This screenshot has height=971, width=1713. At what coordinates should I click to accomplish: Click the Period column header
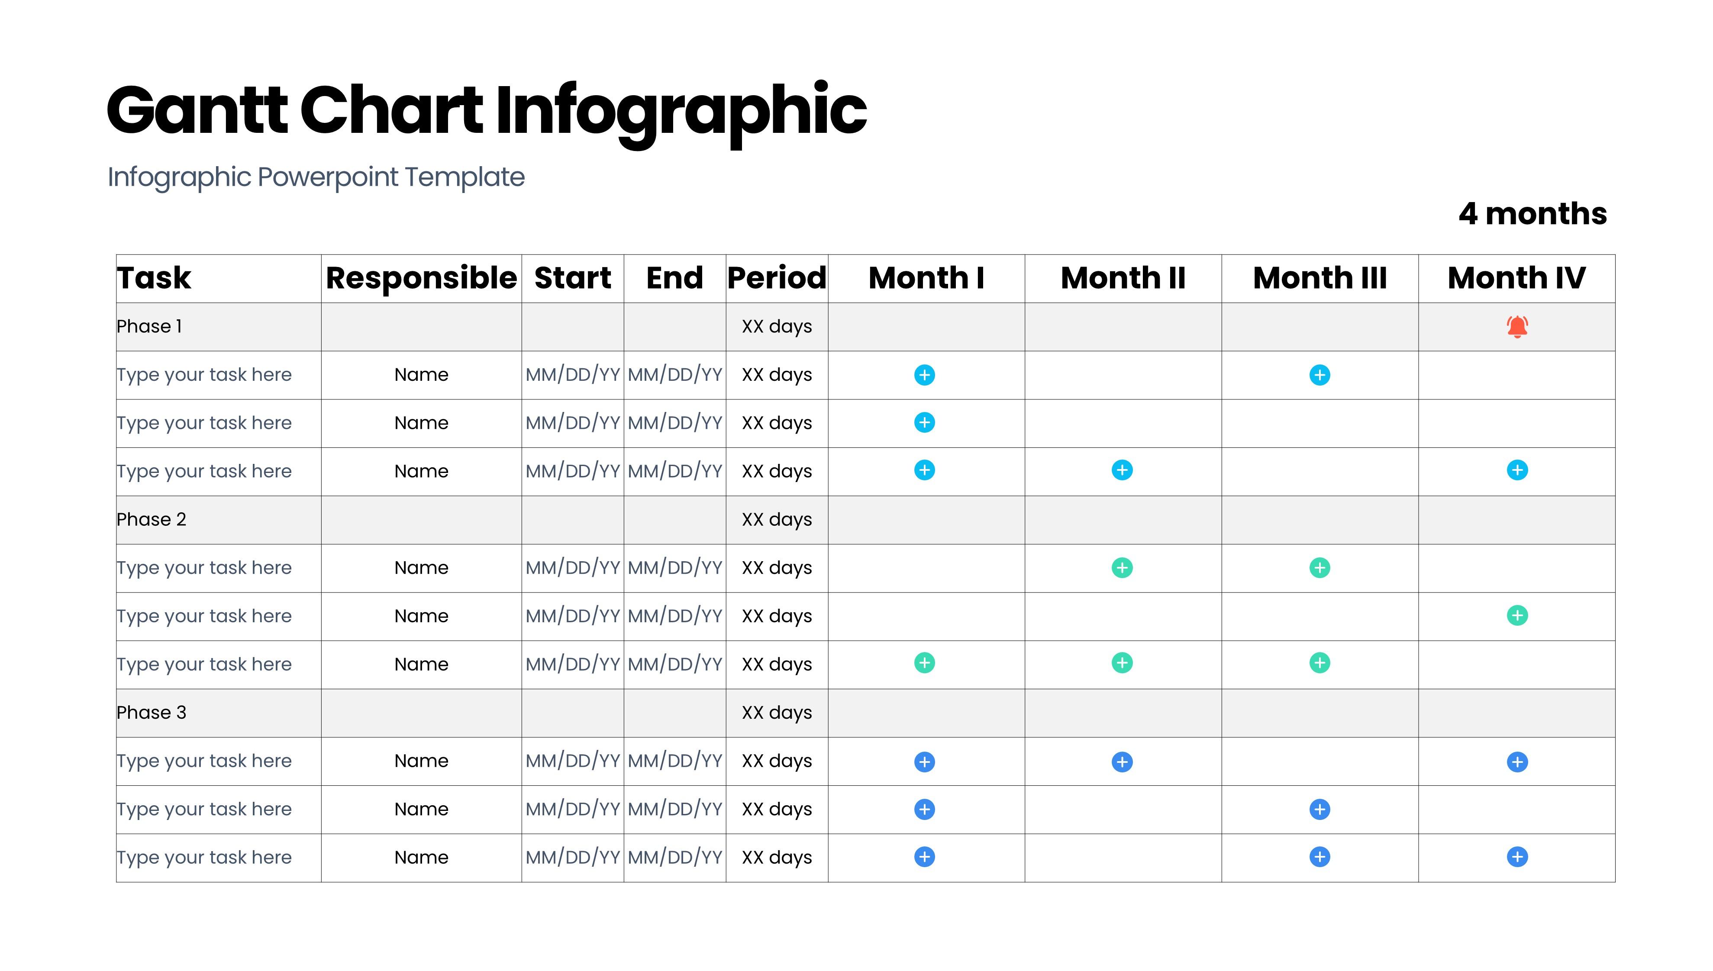point(777,278)
